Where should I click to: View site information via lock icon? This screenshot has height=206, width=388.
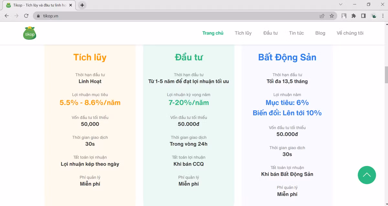tap(38, 16)
